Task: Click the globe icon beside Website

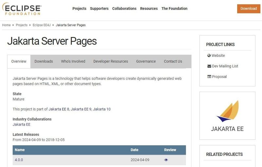Action: click(209, 56)
